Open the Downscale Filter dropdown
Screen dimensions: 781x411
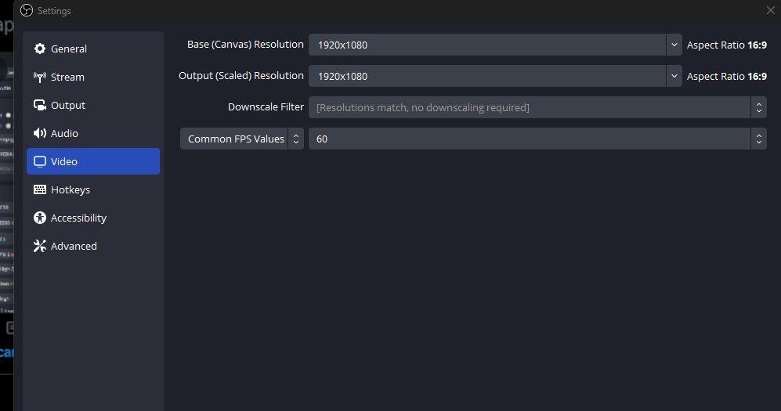tap(537, 107)
